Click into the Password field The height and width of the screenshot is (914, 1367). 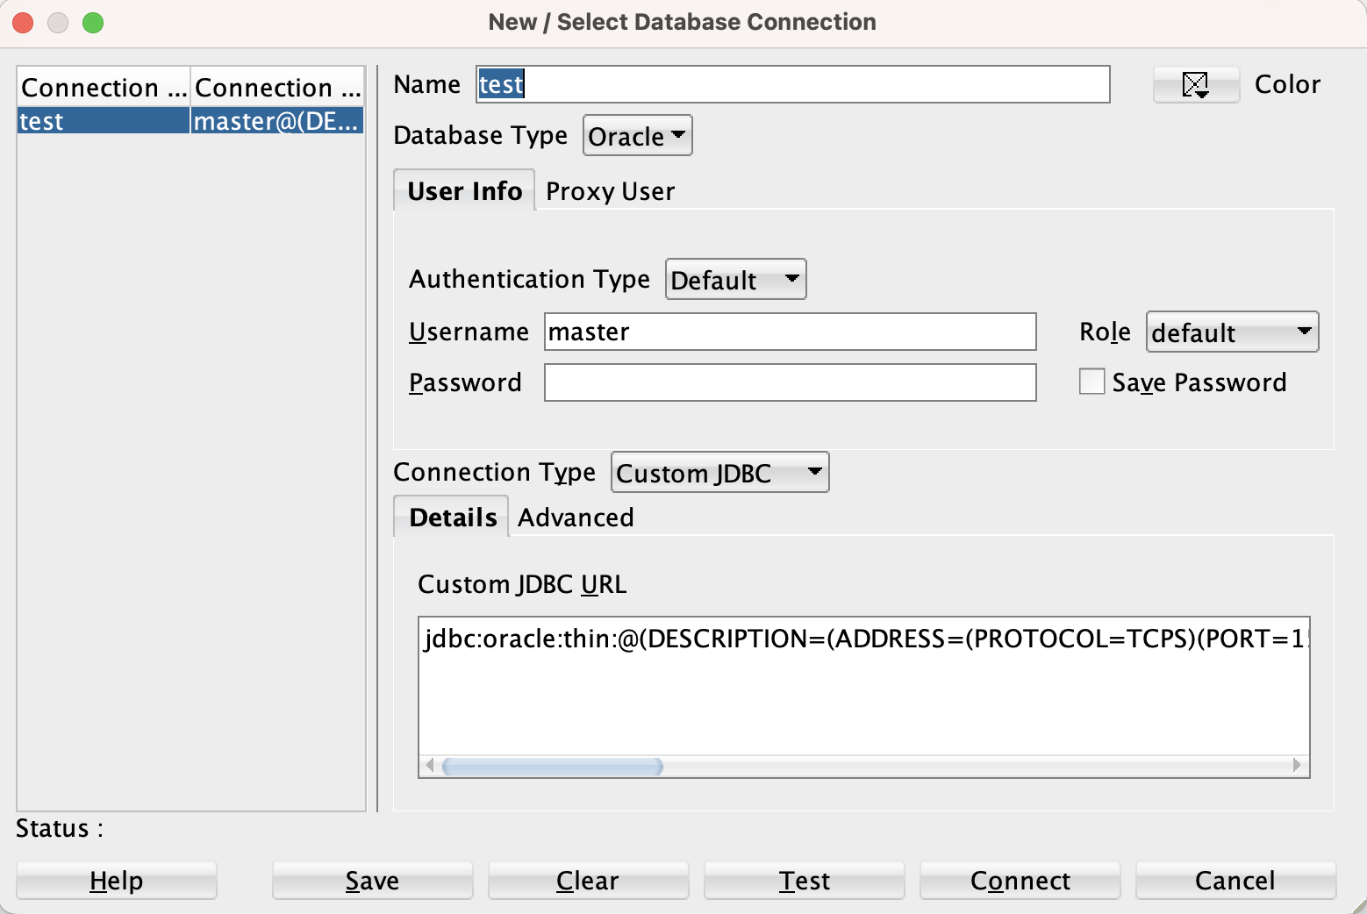click(x=790, y=382)
